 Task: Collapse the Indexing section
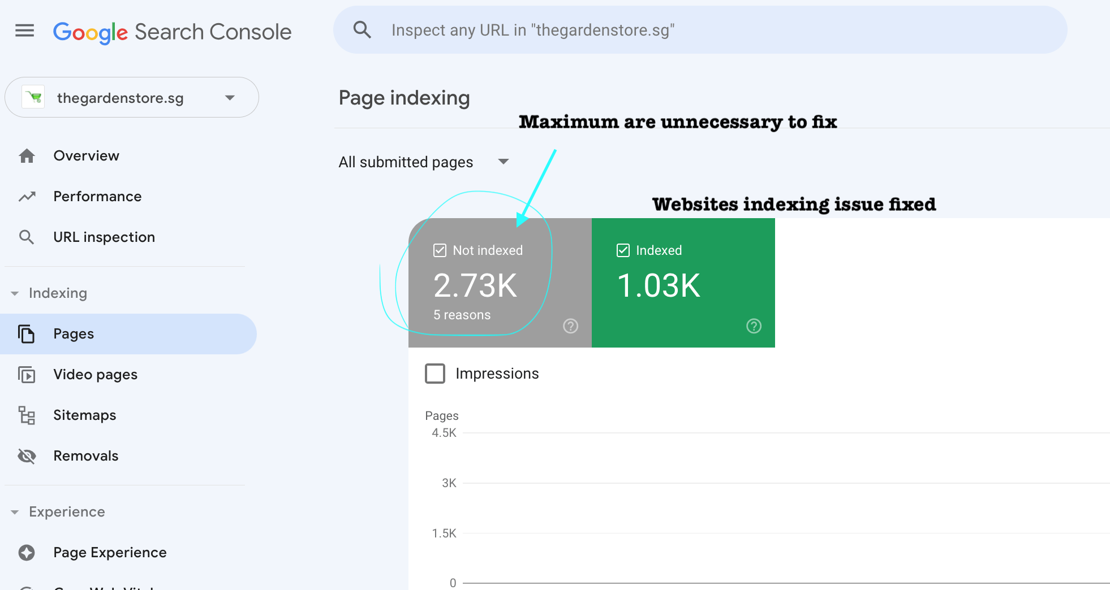click(x=15, y=293)
